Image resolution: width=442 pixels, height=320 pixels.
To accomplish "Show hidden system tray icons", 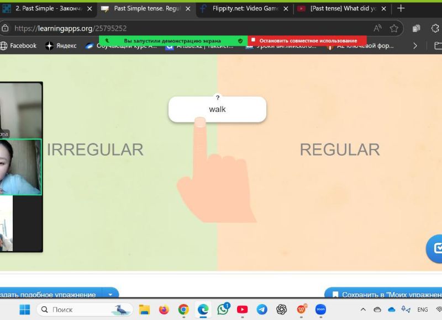I will point(363,310).
